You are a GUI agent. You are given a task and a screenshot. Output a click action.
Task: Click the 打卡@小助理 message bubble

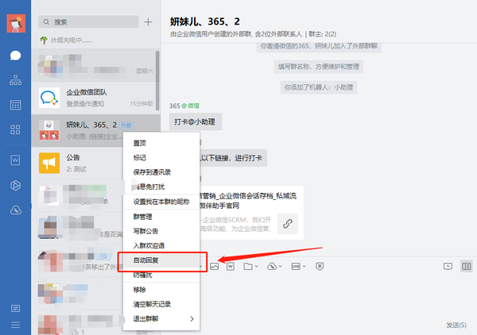pyautogui.click(x=196, y=121)
